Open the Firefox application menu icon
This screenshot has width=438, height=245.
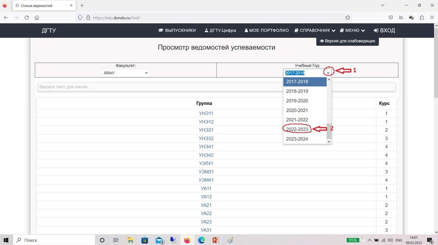[432, 17]
